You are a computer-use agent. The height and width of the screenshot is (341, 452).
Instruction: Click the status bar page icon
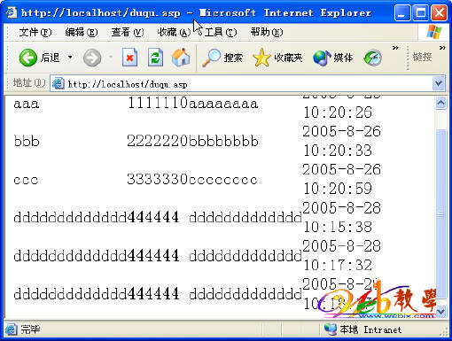pos(12,329)
